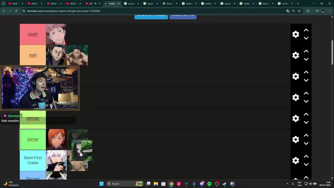Move casah tier down with arrow
The width and height of the screenshot is (334, 188).
click(x=306, y=38)
